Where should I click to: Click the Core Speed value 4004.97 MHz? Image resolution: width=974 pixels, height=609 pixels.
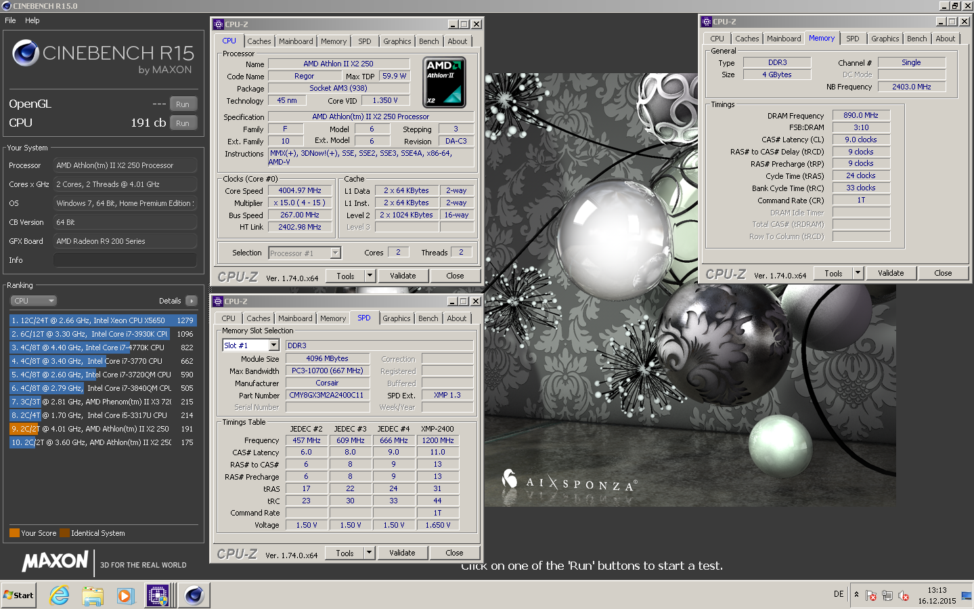coord(300,190)
